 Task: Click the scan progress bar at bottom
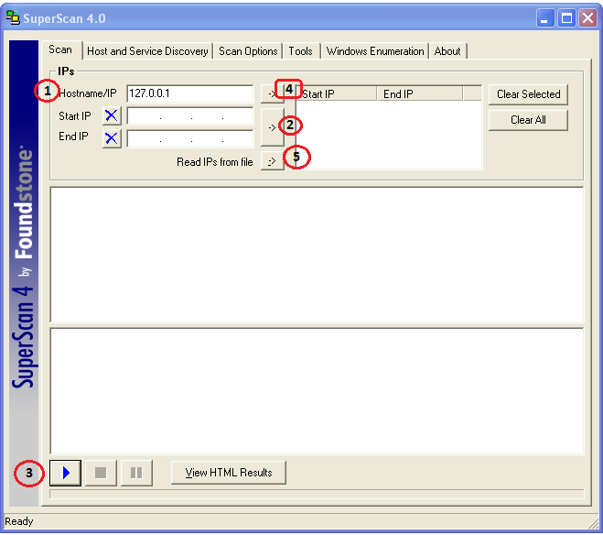pos(317,494)
